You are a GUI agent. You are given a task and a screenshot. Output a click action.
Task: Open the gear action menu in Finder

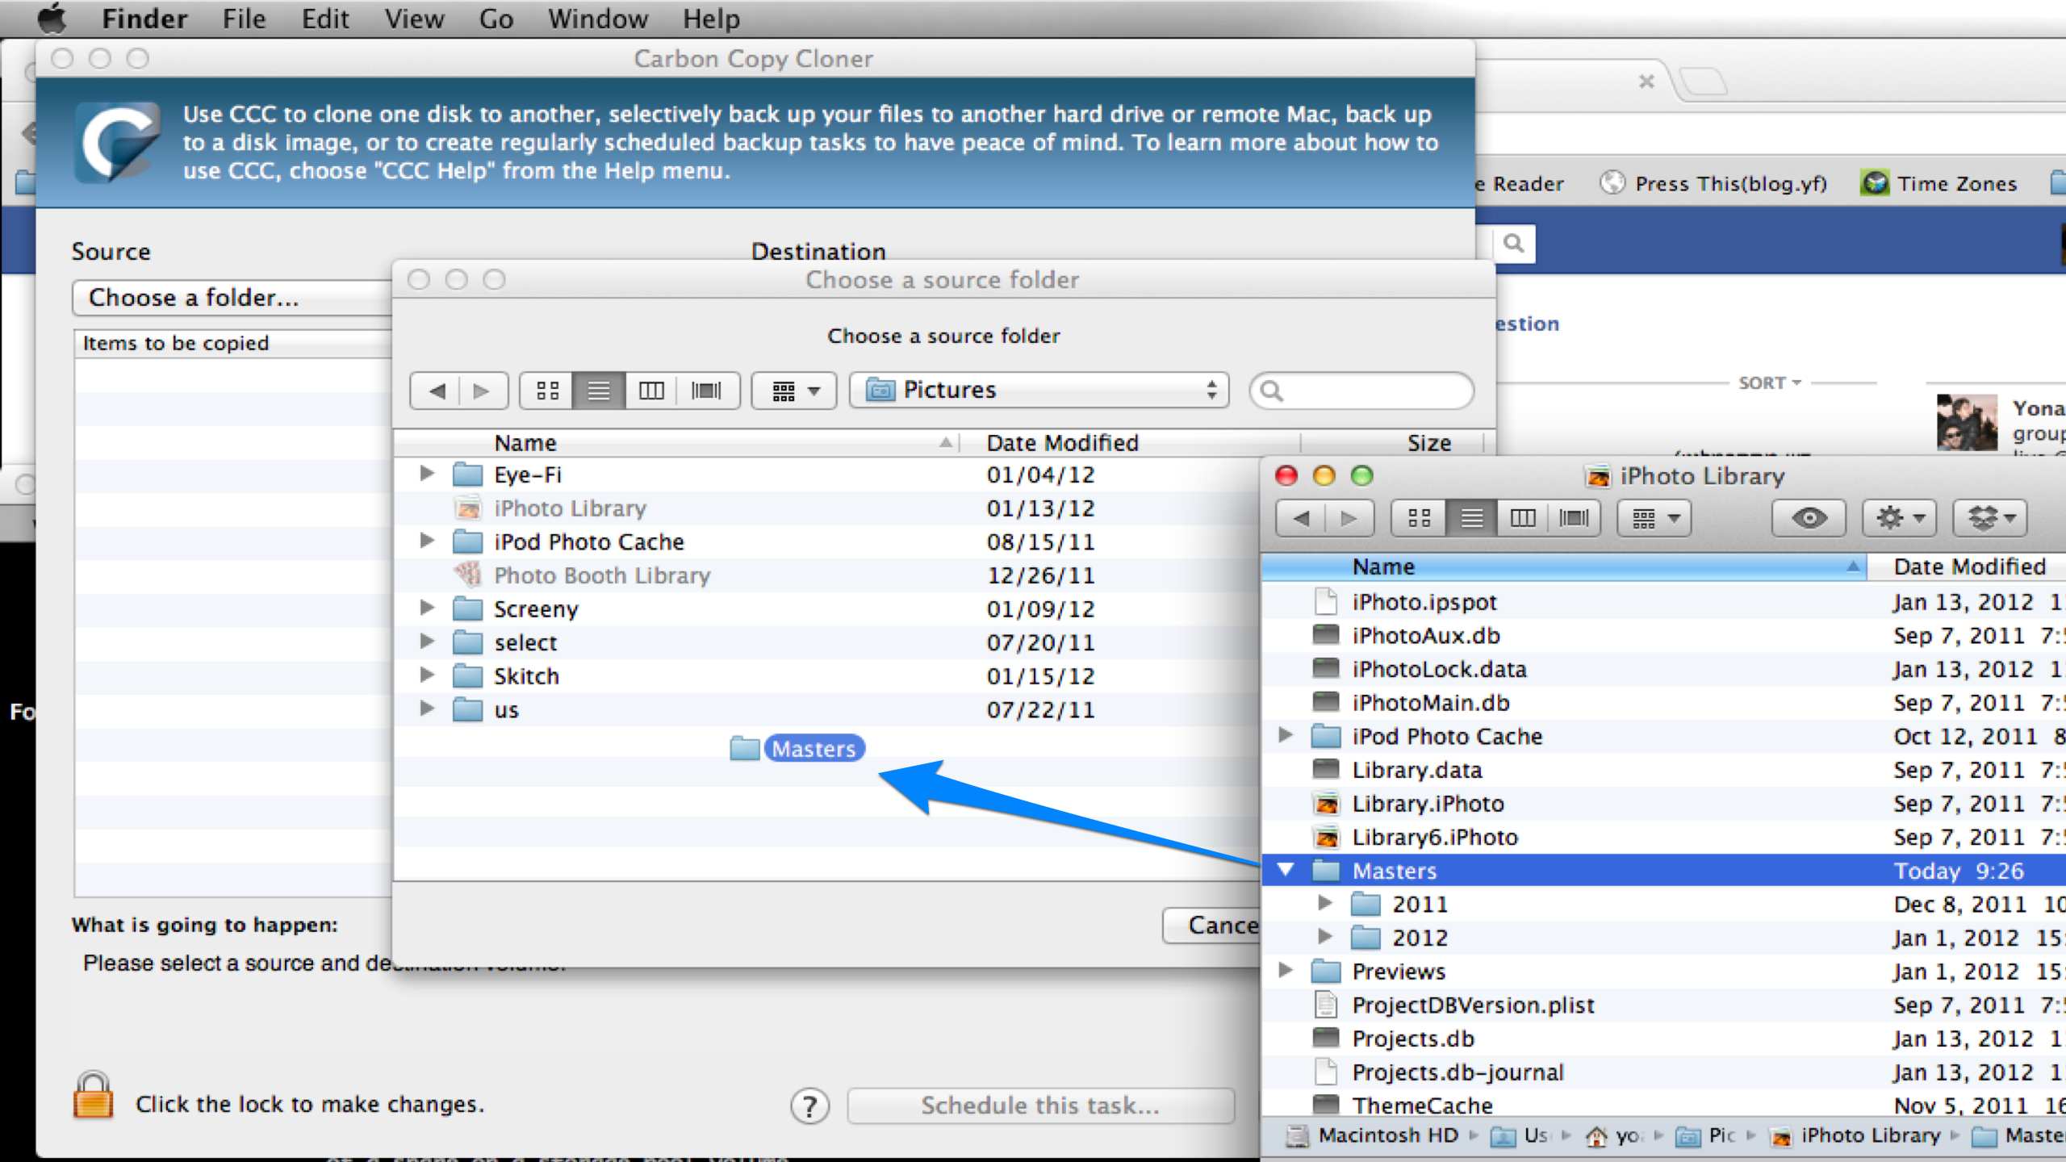coord(1899,518)
